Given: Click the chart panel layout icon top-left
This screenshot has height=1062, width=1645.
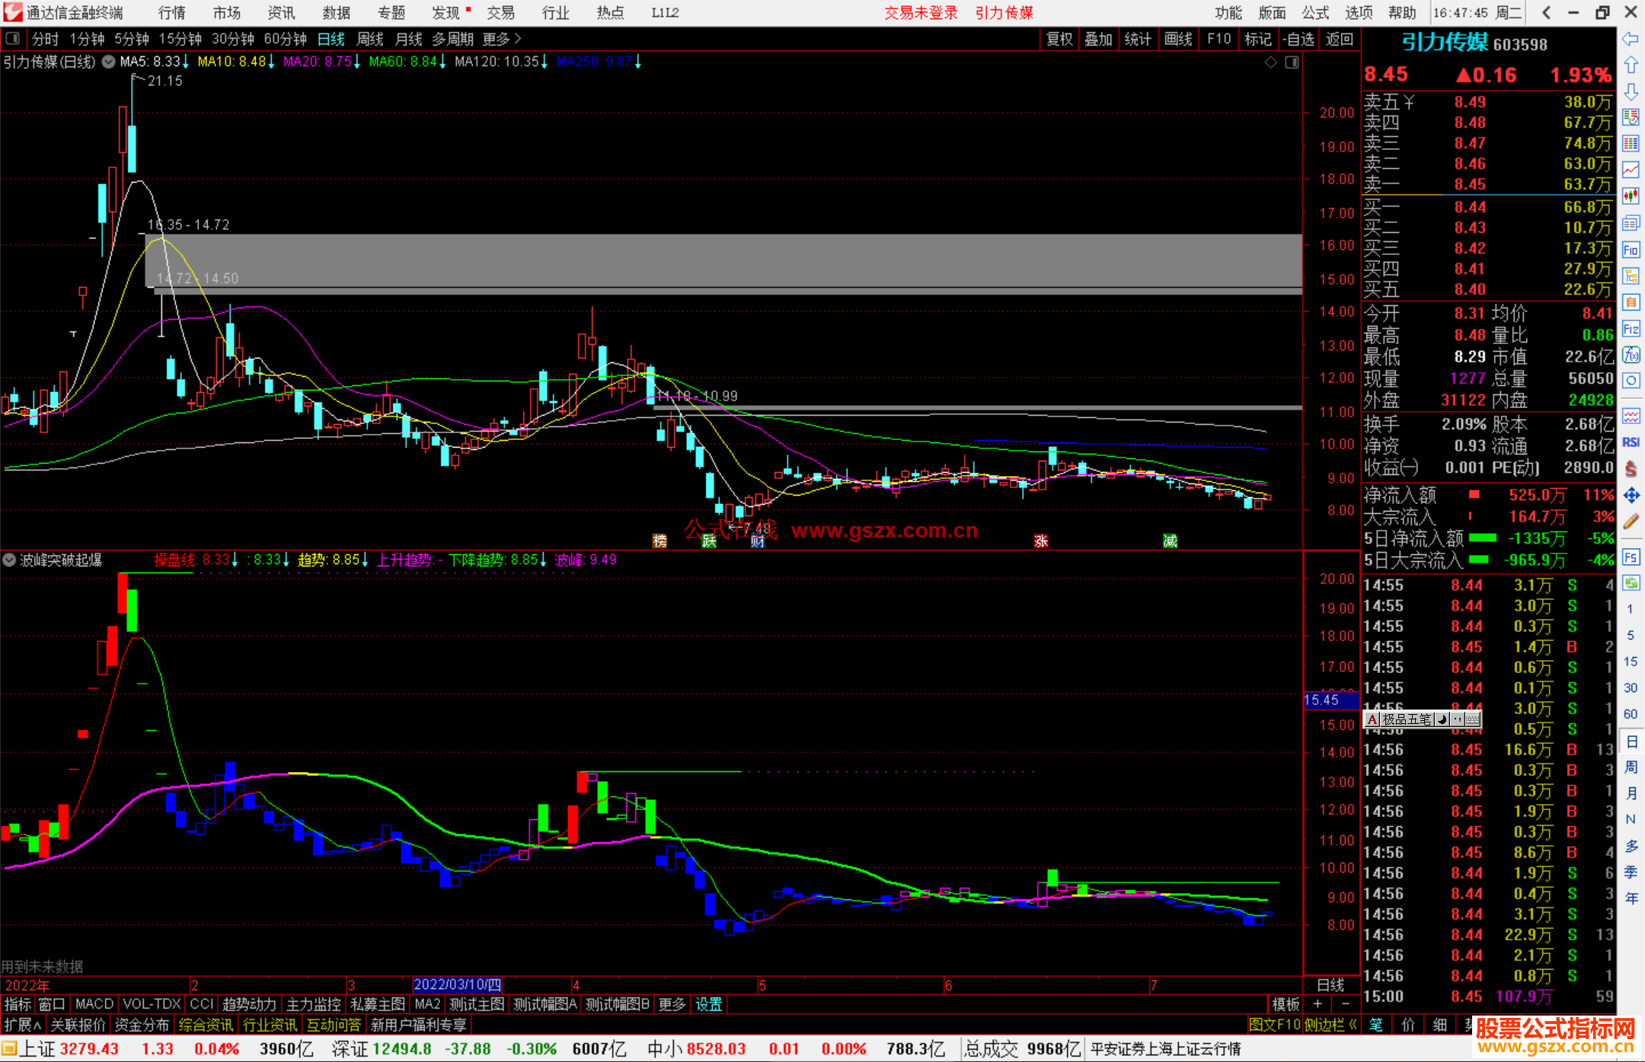Looking at the screenshot, I should (13, 38).
